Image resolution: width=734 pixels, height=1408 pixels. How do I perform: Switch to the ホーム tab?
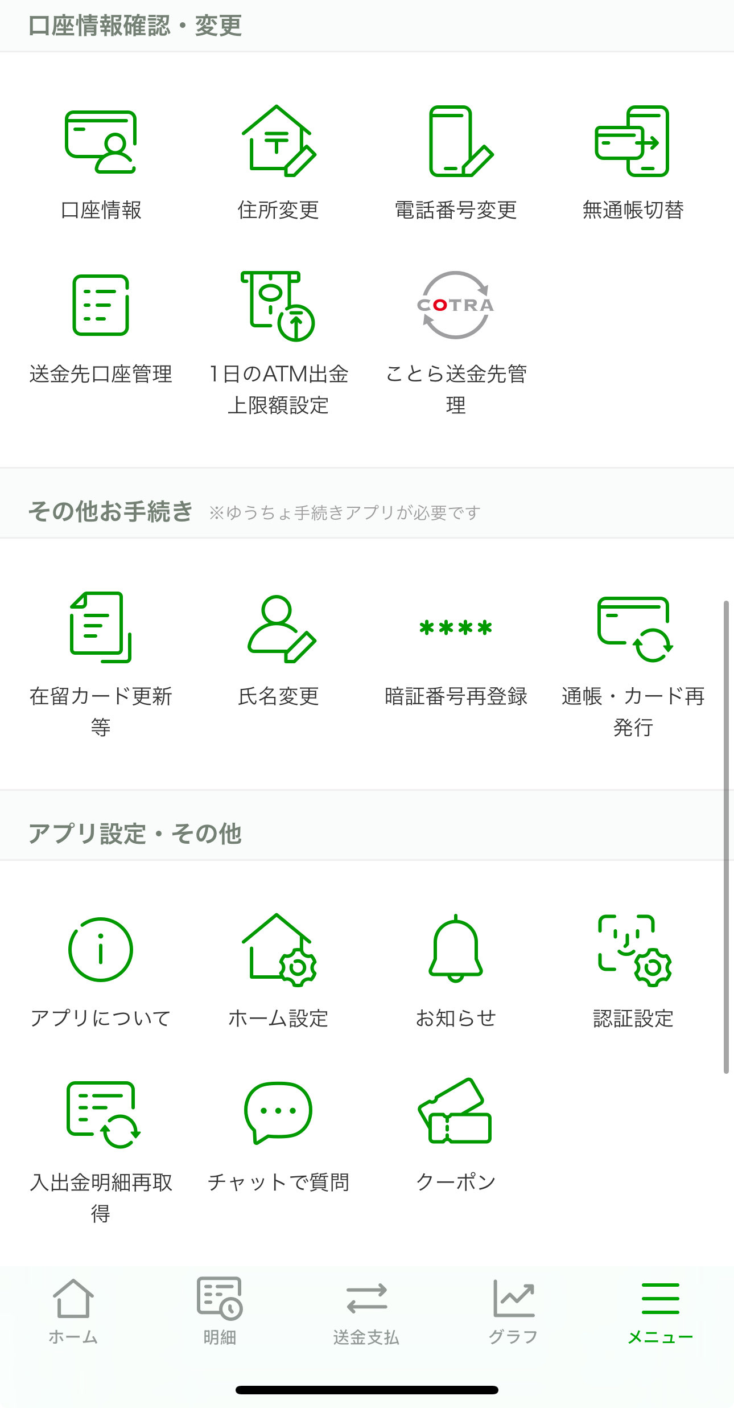click(x=73, y=1311)
